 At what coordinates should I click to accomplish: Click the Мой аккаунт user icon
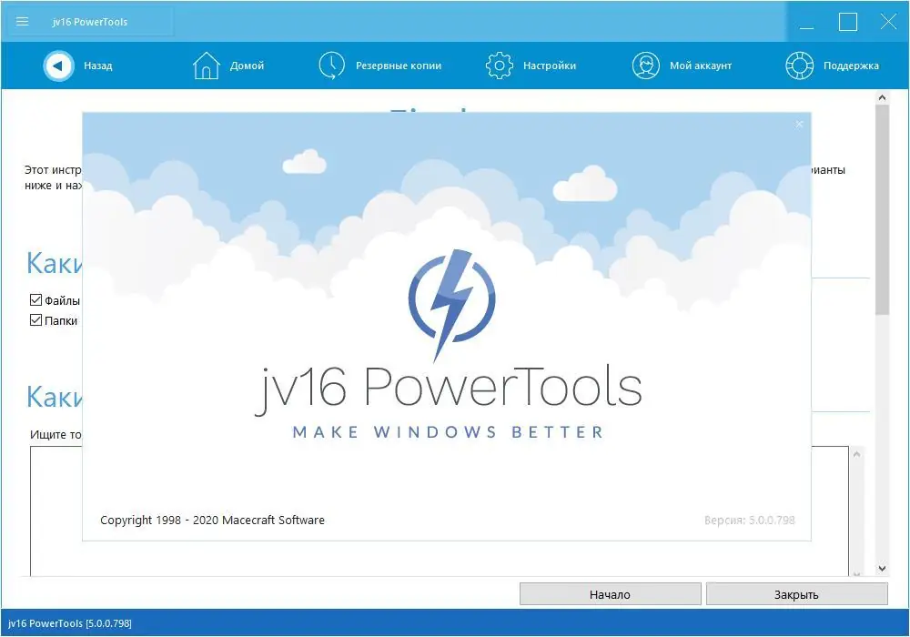click(646, 65)
